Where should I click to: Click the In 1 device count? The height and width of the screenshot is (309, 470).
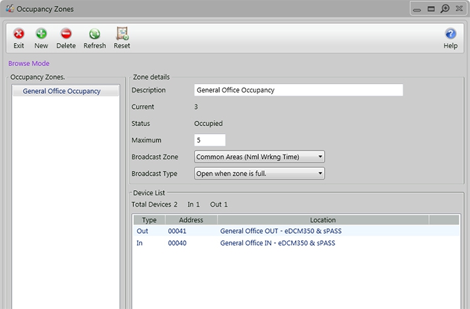click(193, 205)
